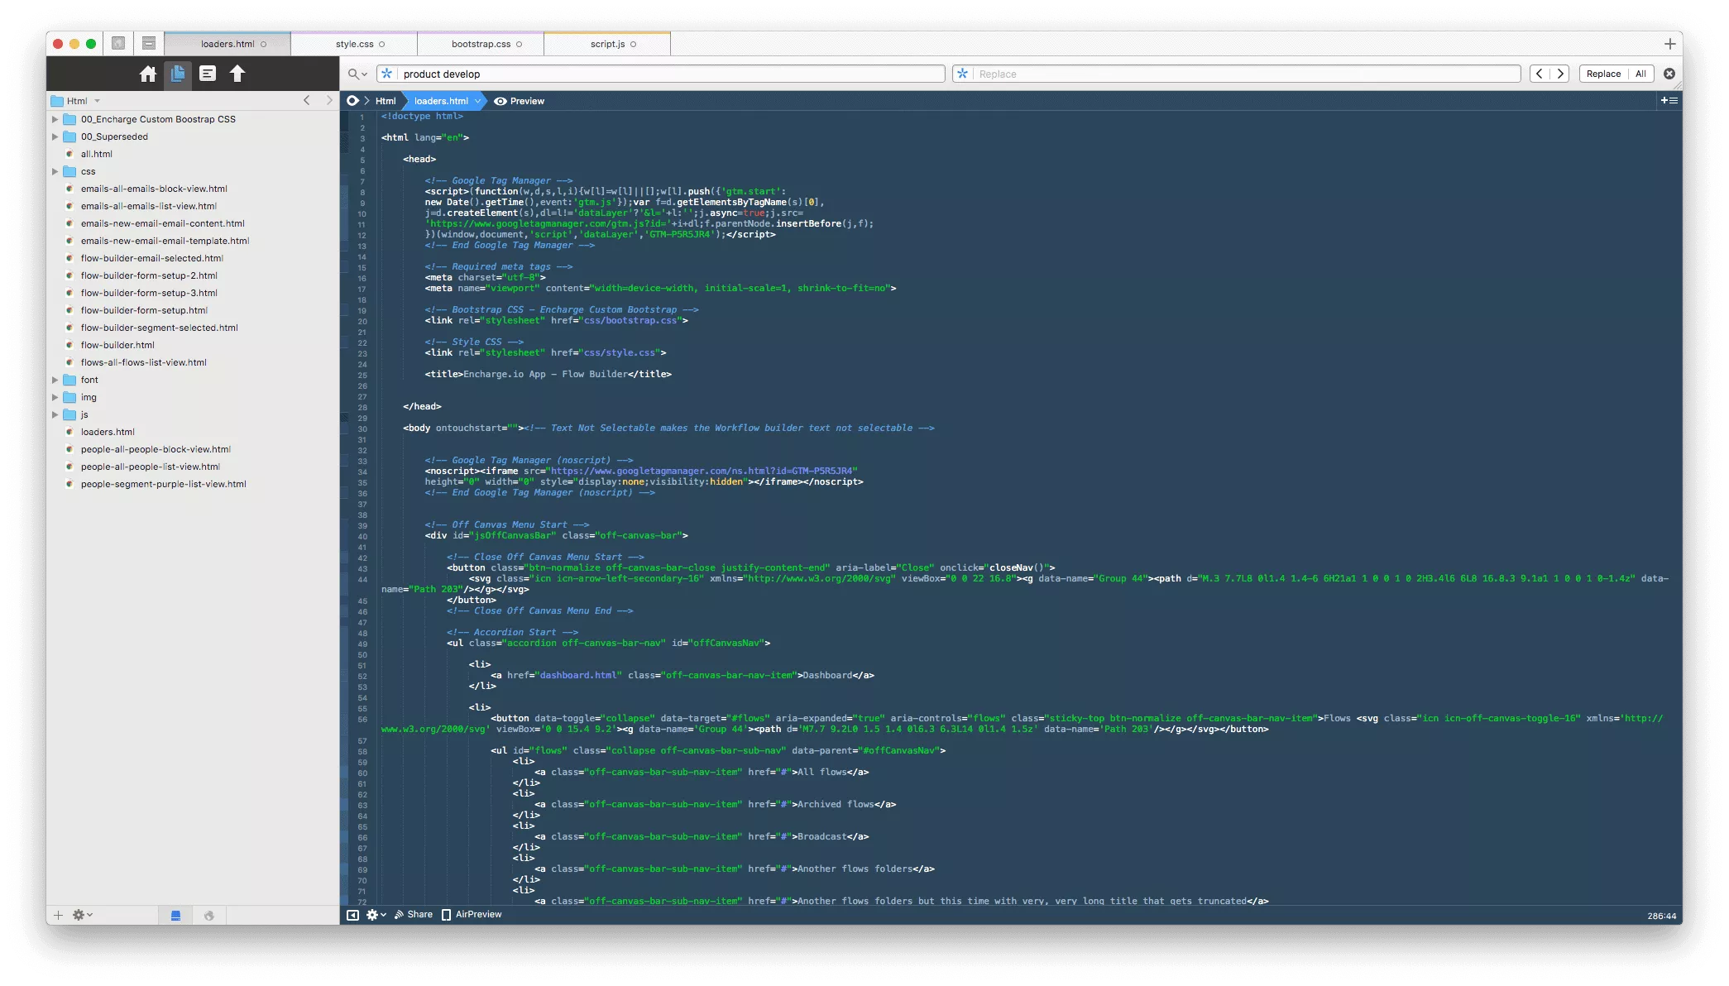Open search options magnifier menu
Screen dimensions: 1729x986
point(357,74)
